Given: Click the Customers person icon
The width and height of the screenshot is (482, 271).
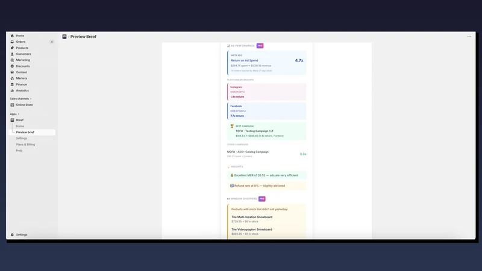Looking at the screenshot, I should [x=12, y=54].
